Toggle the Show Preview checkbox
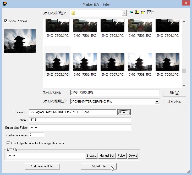The image size is (192, 175). pos(6,21)
